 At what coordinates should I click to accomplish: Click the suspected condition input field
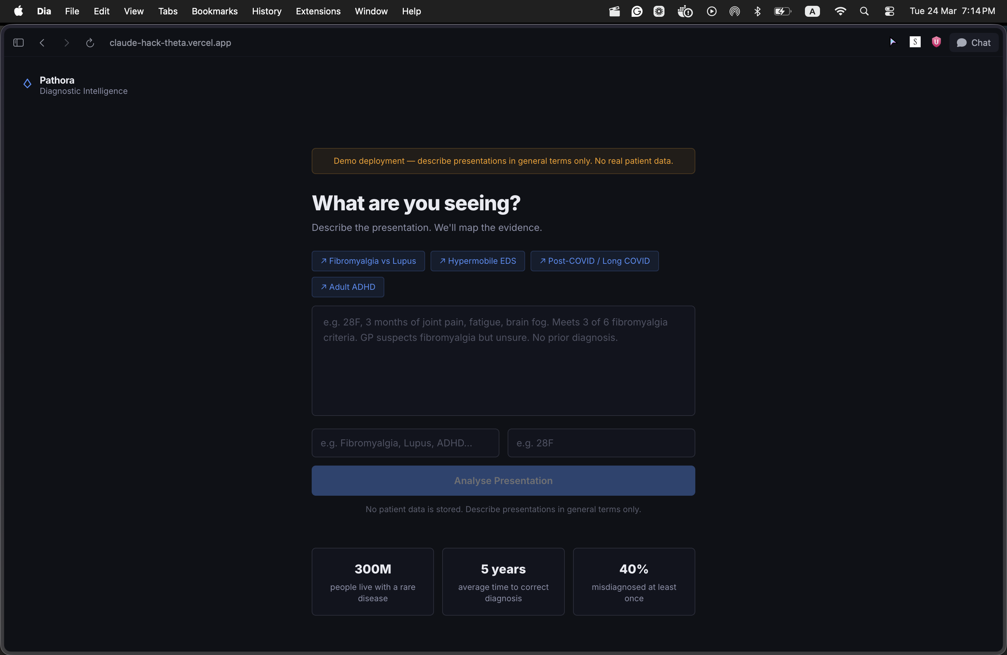(405, 443)
